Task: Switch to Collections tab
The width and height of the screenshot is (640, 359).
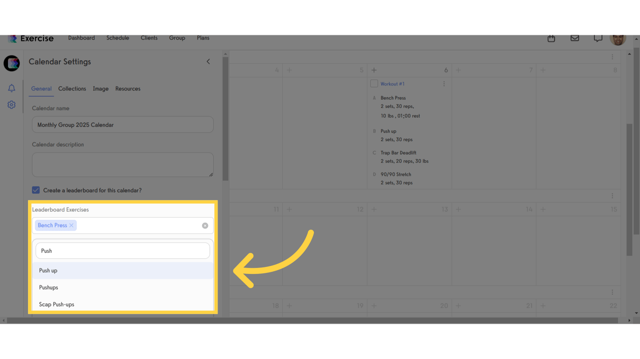Action: [x=72, y=89]
